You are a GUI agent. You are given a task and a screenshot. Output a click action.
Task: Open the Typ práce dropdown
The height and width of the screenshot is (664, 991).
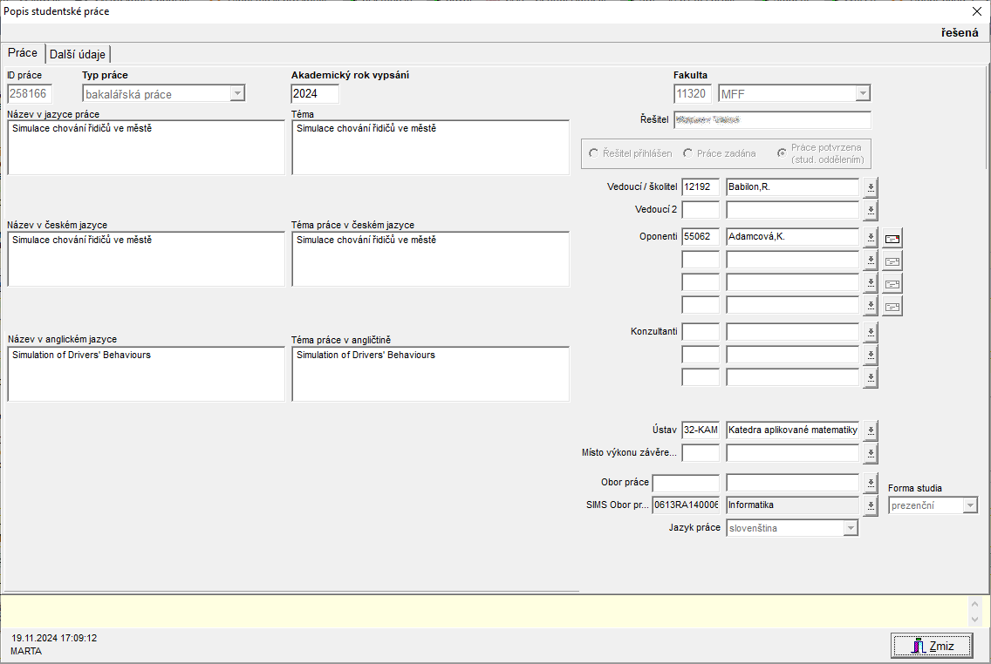[237, 94]
